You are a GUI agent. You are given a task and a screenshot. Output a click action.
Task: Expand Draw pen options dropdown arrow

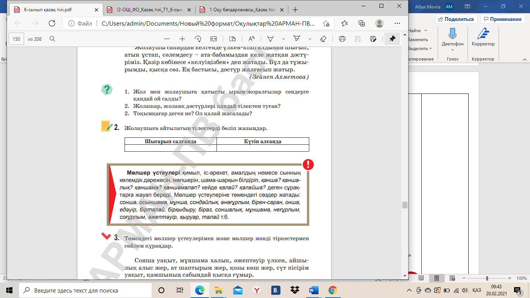click(x=284, y=39)
